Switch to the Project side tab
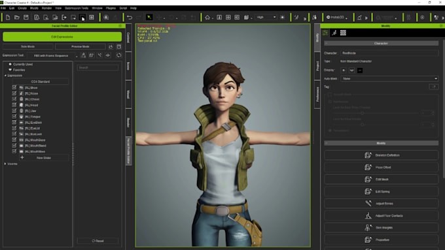The height and width of the screenshot is (250, 445). click(x=317, y=66)
